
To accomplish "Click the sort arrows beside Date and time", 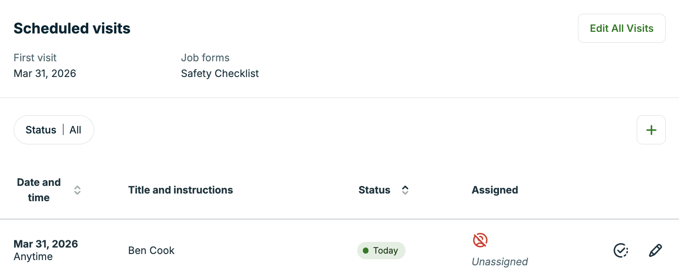I will 77,190.
